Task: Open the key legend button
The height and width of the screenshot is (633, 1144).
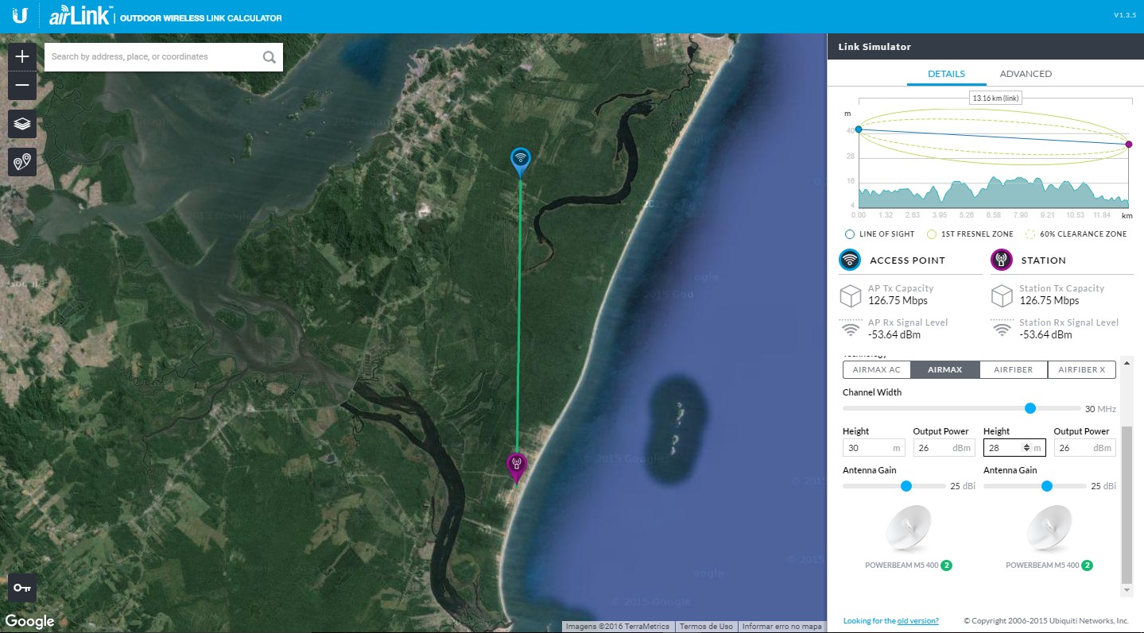Action: click(x=22, y=588)
